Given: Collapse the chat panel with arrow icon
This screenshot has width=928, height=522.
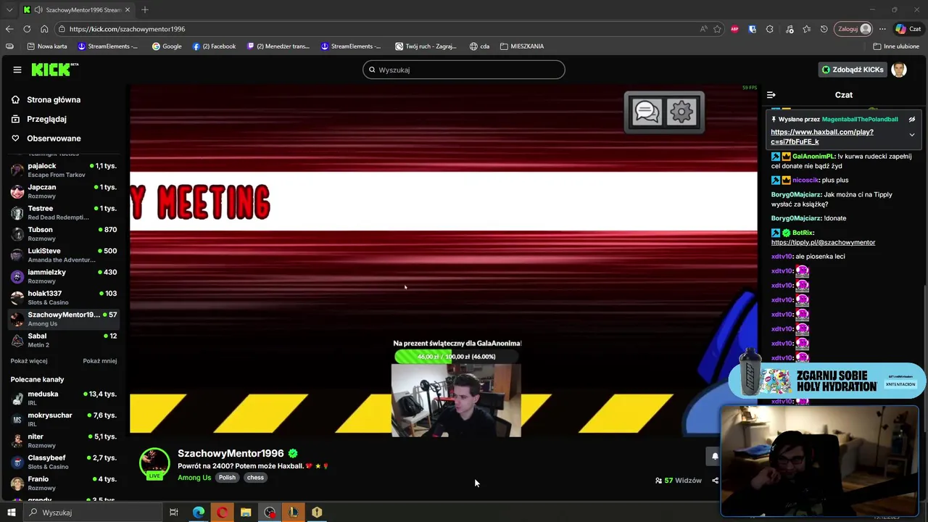Looking at the screenshot, I should [x=771, y=95].
